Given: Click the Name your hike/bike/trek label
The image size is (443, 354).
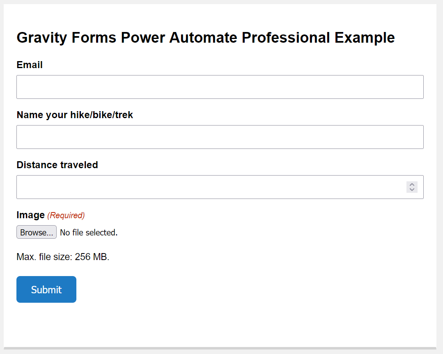Looking at the screenshot, I should click(x=75, y=115).
